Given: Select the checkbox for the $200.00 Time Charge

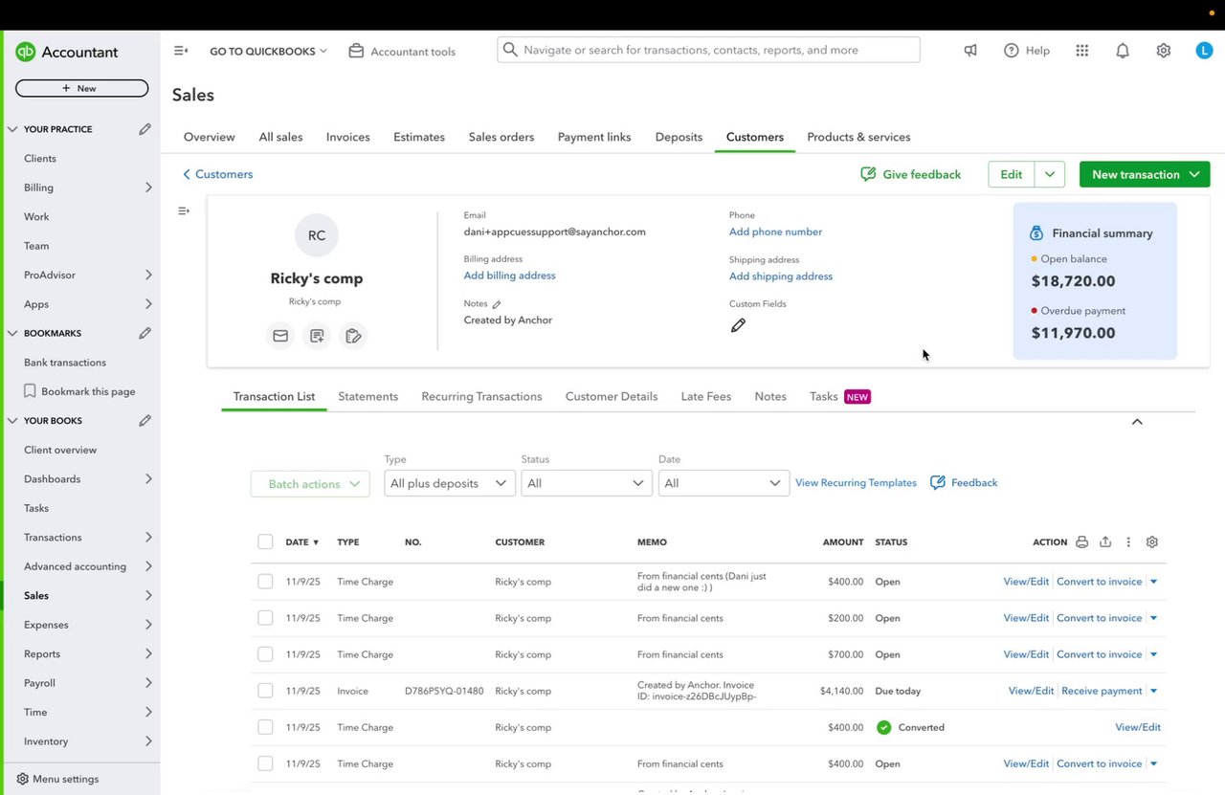Looking at the screenshot, I should tap(265, 618).
